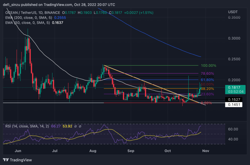This screenshot has height=165, width=250.
Task: Click the 61.80% Fibonacci level label
Action: (x=207, y=80)
